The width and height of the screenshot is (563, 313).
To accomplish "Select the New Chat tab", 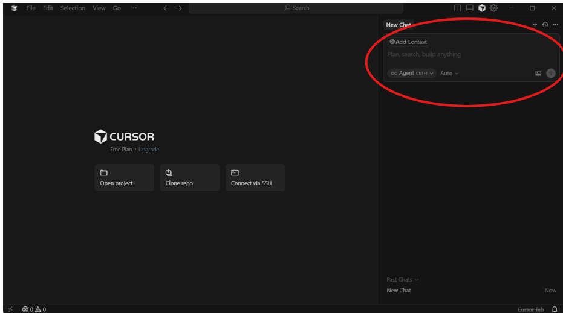I will [399, 25].
